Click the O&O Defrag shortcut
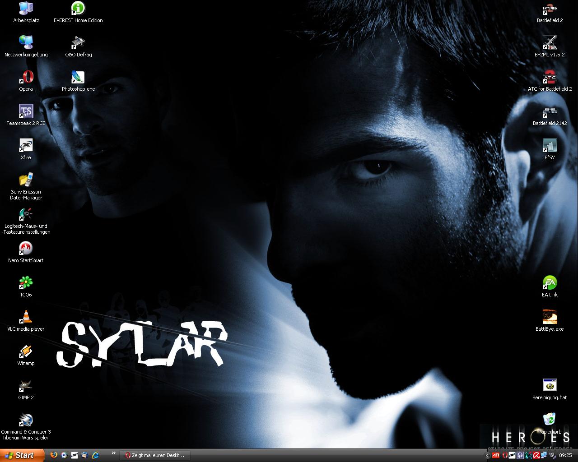The width and height of the screenshot is (578, 462). tap(78, 46)
